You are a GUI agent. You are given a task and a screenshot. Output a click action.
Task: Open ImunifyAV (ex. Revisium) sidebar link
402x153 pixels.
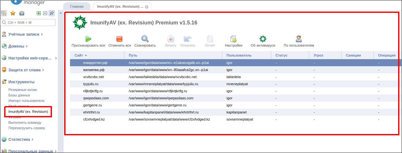coord(28,112)
